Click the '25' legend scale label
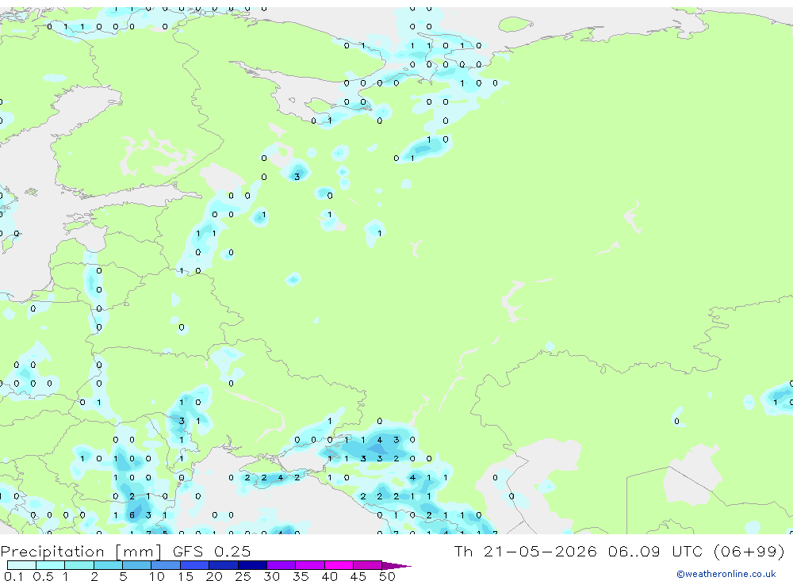The height and width of the screenshot is (581, 793). 243,576
